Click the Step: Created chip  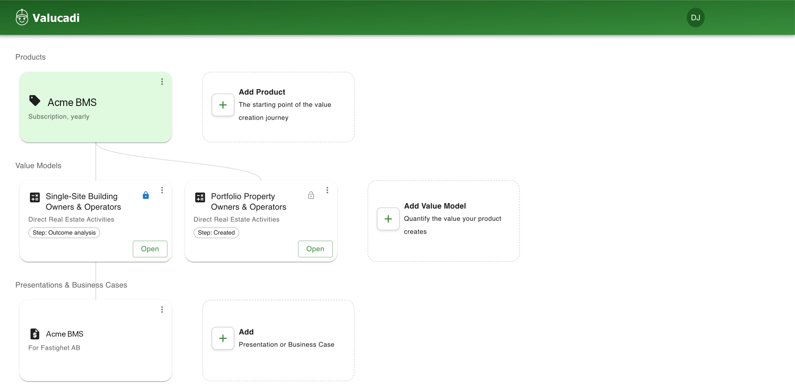tap(216, 233)
